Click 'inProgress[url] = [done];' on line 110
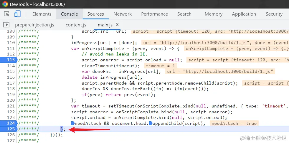Viewport: 289px width, 143px height. click(x=104, y=43)
